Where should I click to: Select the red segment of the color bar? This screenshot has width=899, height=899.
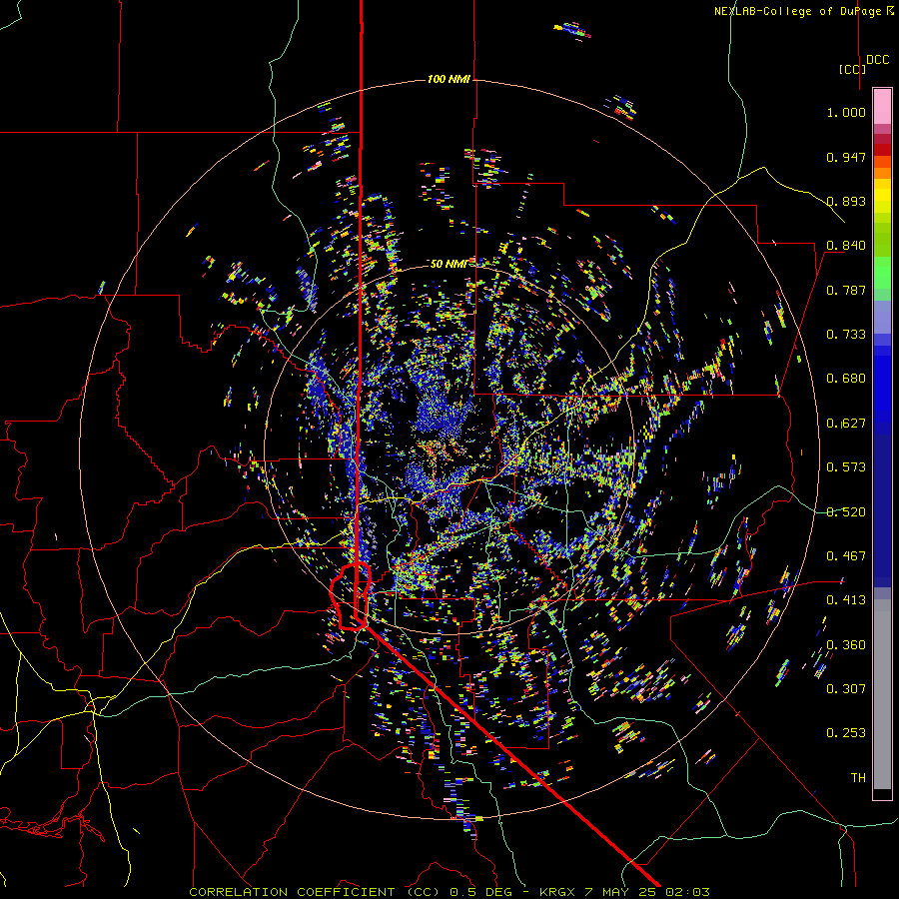click(x=882, y=150)
